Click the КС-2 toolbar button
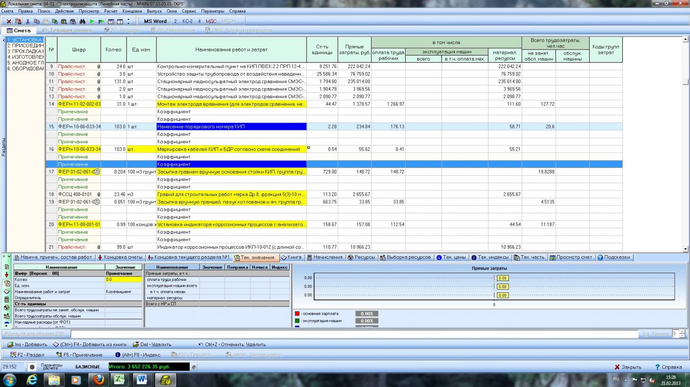 (187, 21)
